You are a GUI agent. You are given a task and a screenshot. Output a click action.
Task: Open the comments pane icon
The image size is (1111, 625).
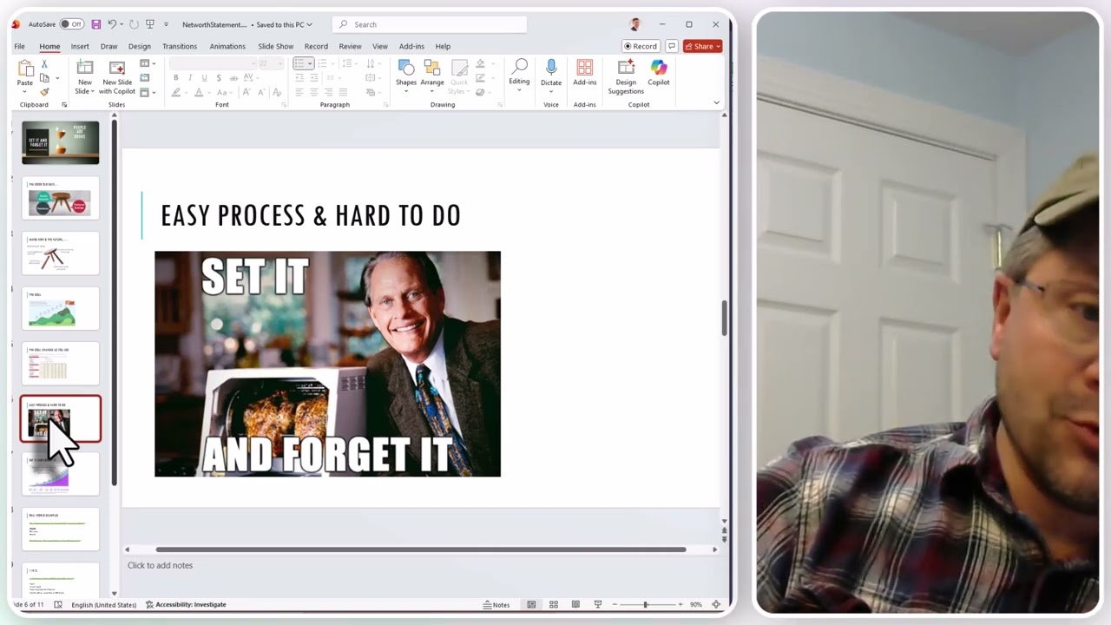coord(672,46)
